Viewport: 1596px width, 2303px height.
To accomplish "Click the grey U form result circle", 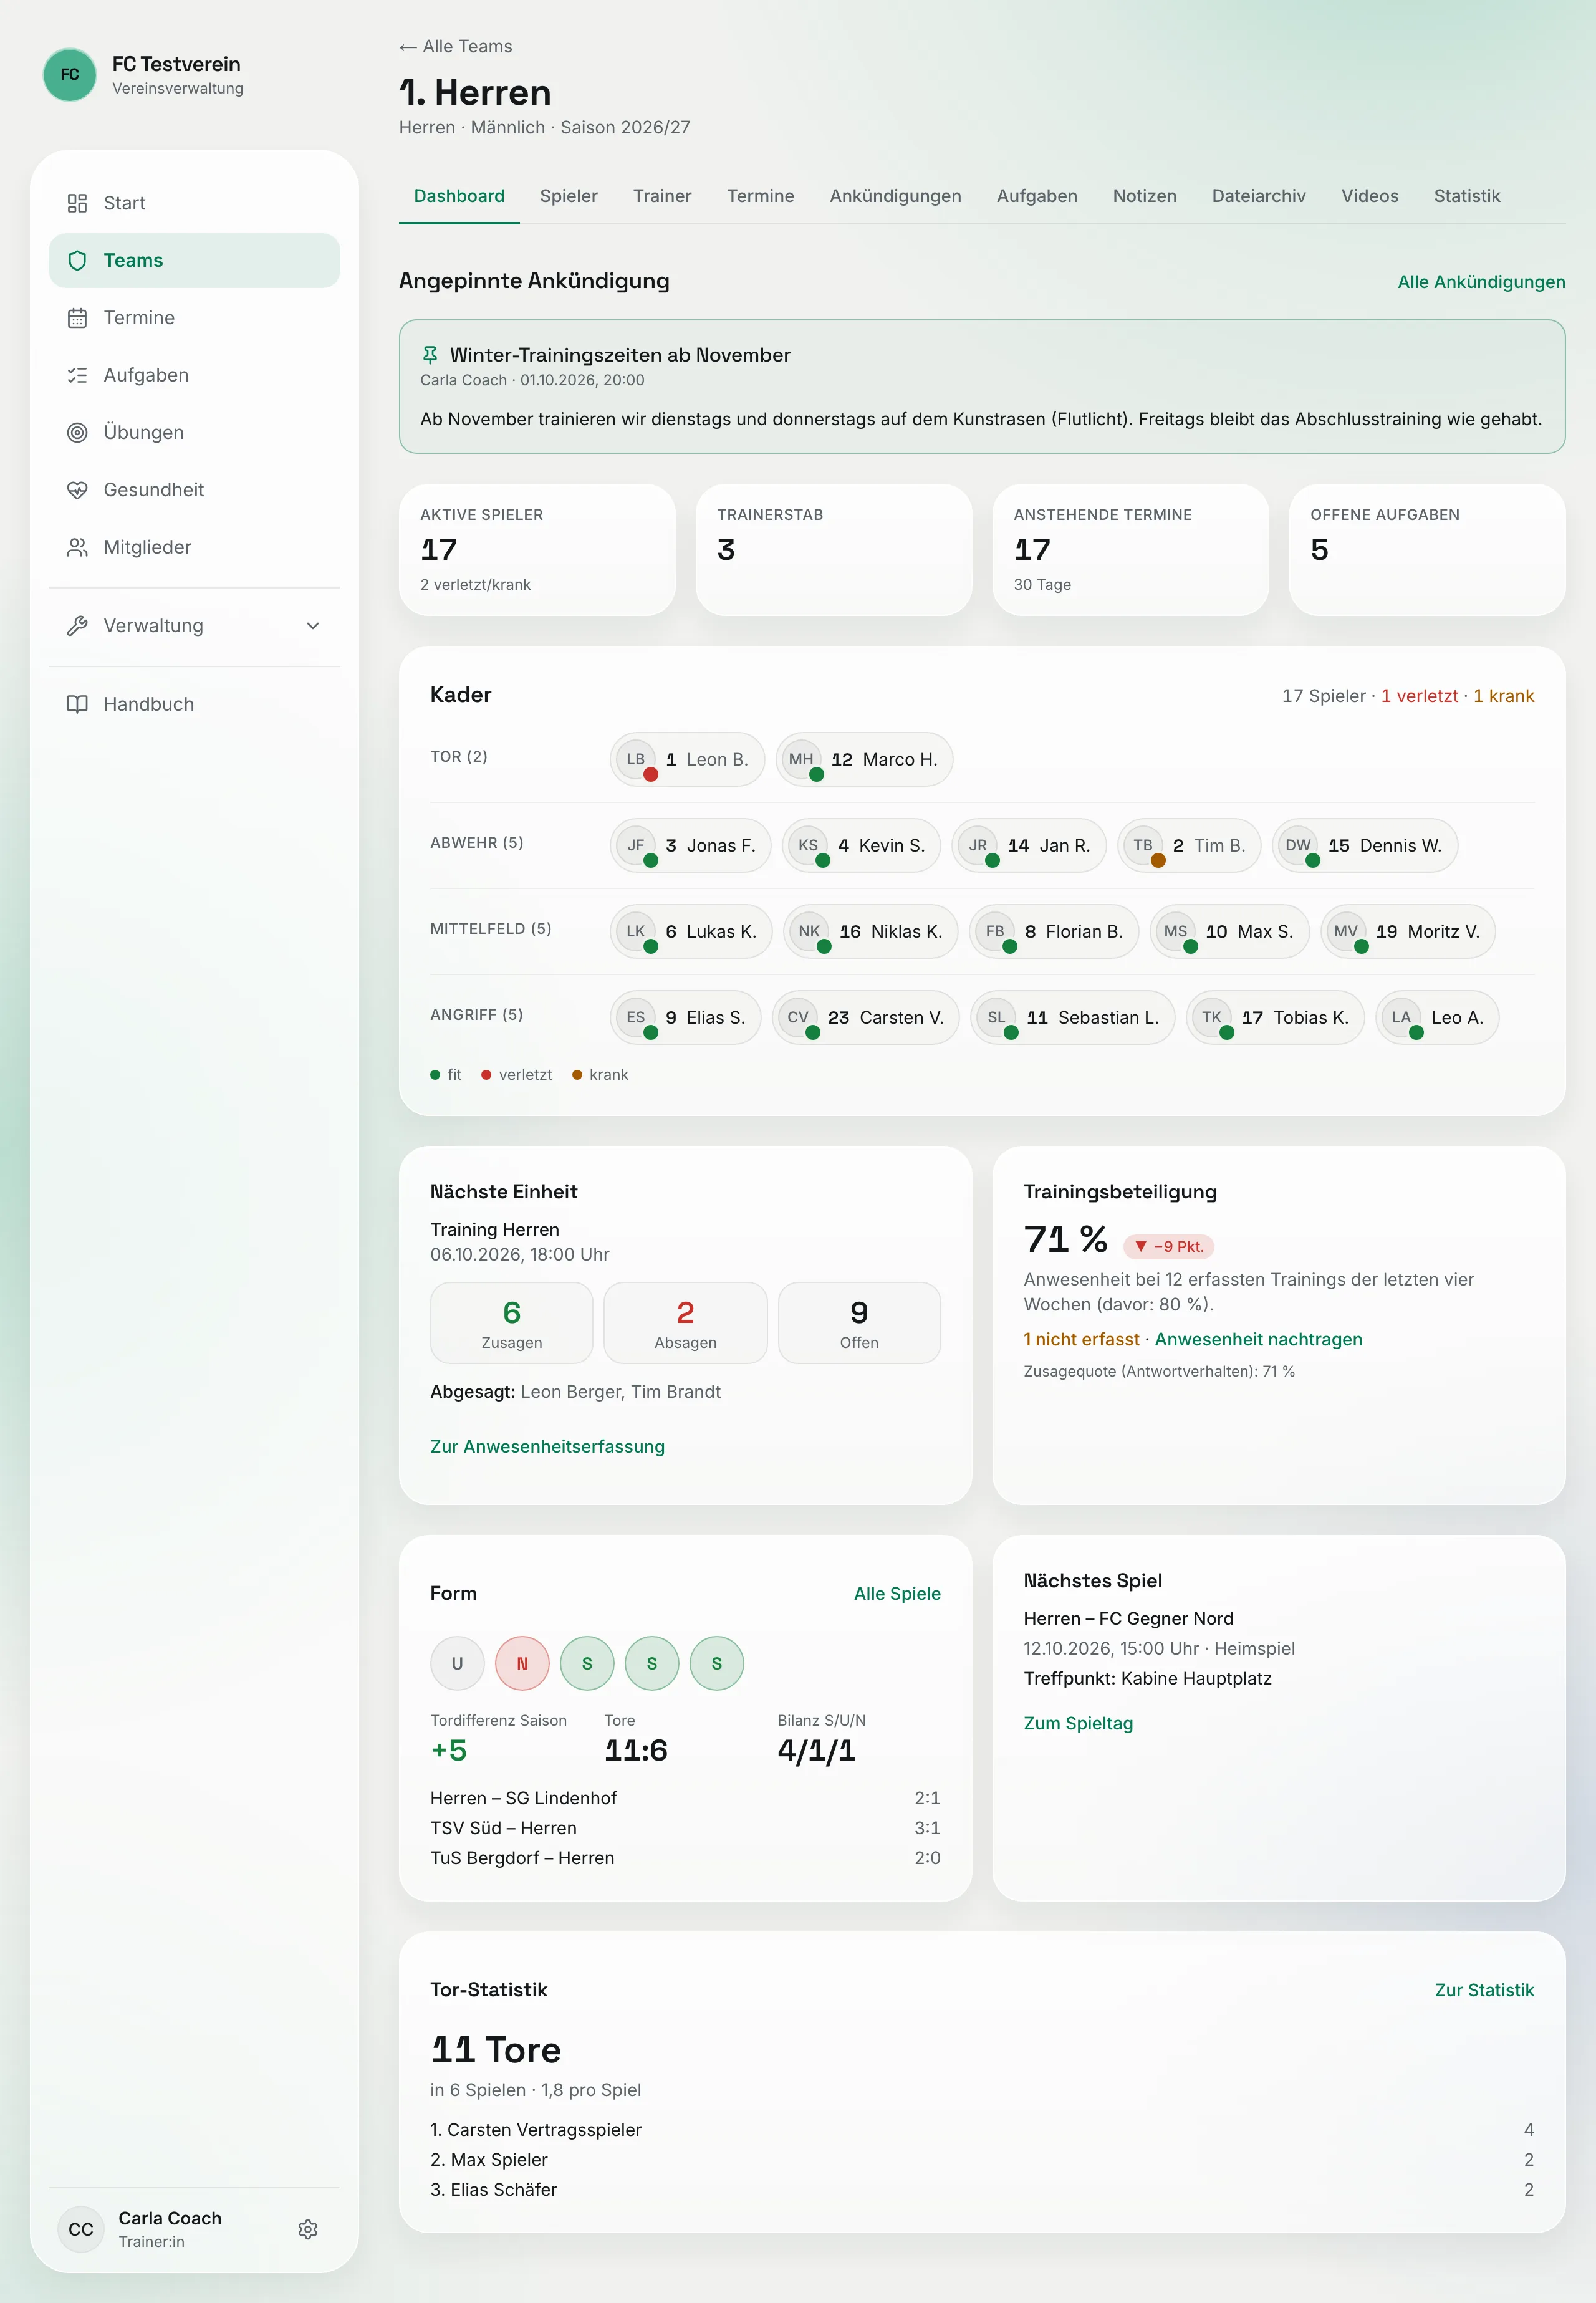I will [457, 1663].
